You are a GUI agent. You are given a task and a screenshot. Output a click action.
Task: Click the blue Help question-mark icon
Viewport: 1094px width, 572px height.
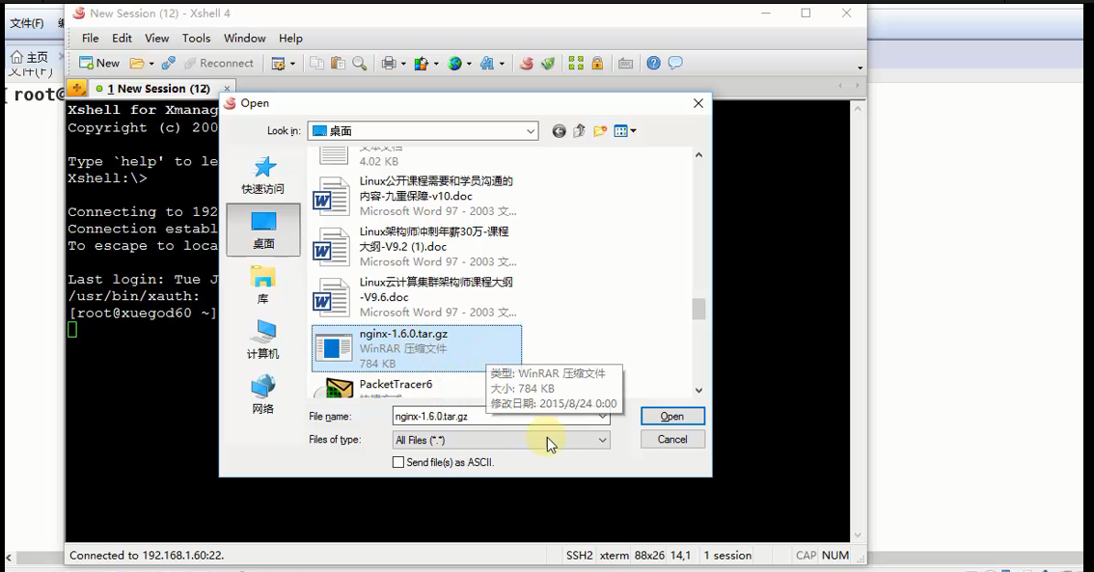coord(653,64)
